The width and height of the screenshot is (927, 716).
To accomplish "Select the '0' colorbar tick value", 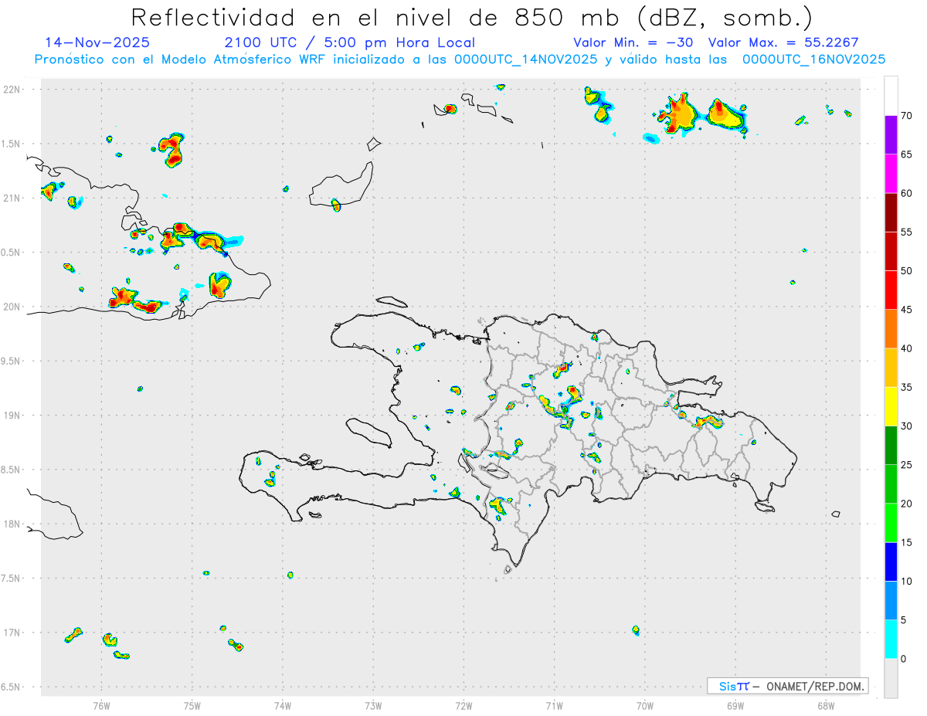I will click(x=904, y=659).
